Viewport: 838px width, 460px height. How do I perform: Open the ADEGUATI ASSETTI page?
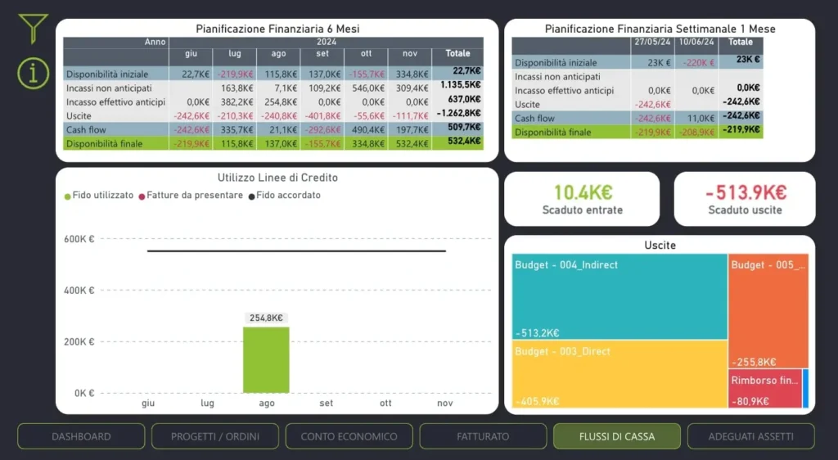[751, 436]
